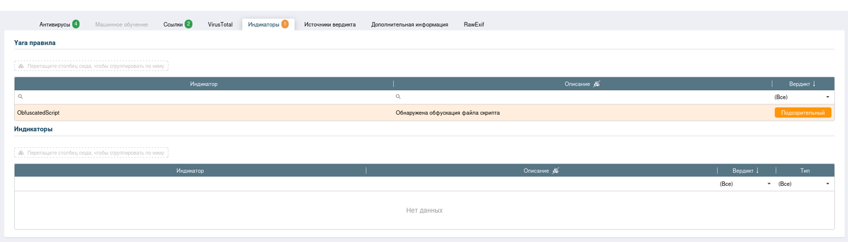Click sort arrow next to Вердикт in Yara table
This screenshot has width=848, height=243.
[x=814, y=84]
